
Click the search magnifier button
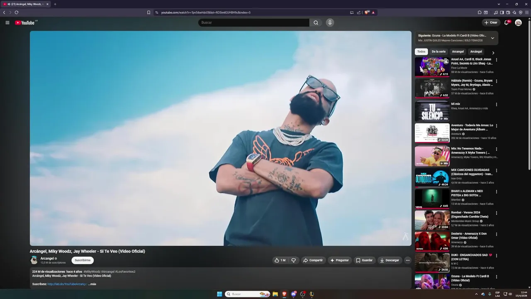(316, 22)
